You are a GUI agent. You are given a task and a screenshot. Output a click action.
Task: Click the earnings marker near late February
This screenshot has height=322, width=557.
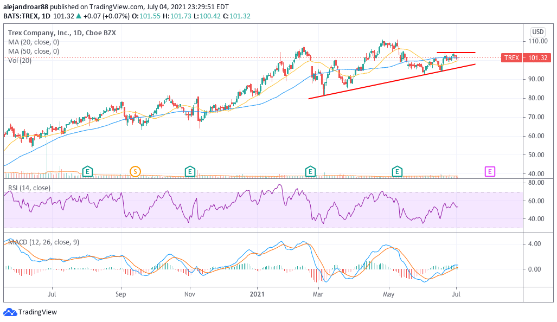point(310,172)
